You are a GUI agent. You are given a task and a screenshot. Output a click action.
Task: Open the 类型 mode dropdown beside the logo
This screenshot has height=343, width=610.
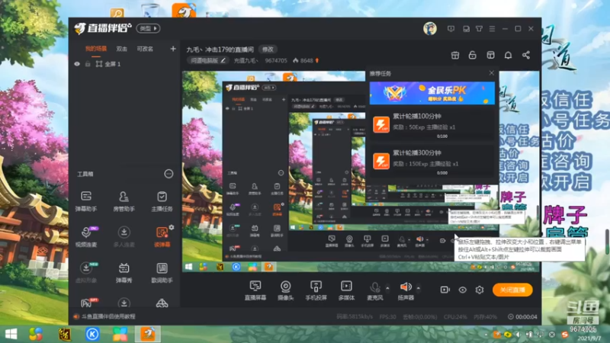click(x=148, y=28)
